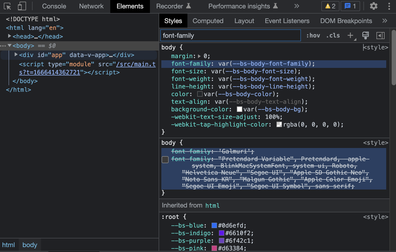This screenshot has width=396, height=252.
Task: Select html in the breadcrumb bar
Action: [8, 245]
